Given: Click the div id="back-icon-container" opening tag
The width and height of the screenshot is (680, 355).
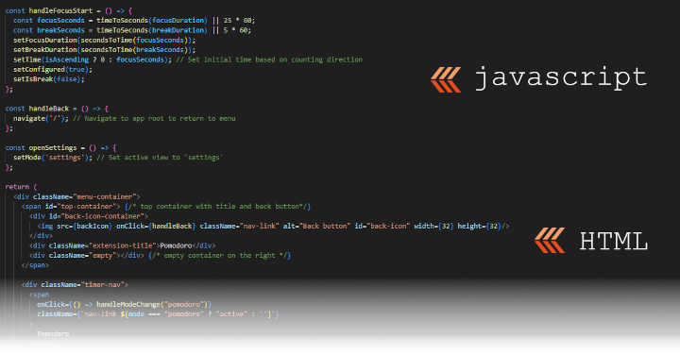Looking at the screenshot, I should (x=89, y=216).
